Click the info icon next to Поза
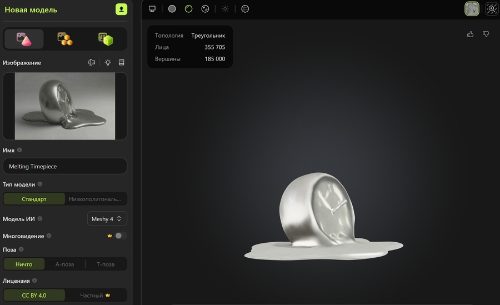This screenshot has width=500, height=305. tap(21, 249)
